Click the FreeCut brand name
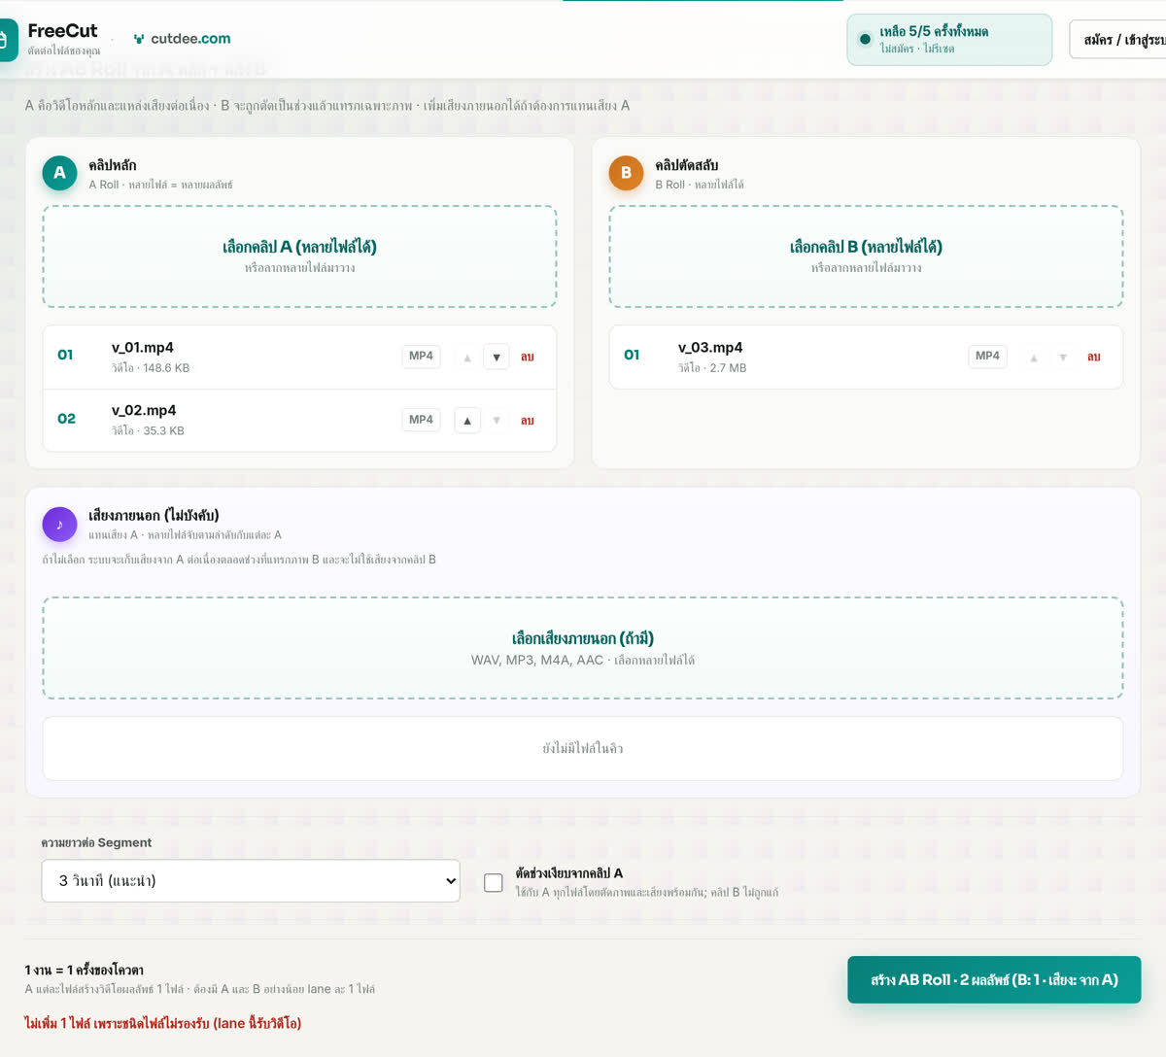The height and width of the screenshot is (1057, 1166). 62,30
